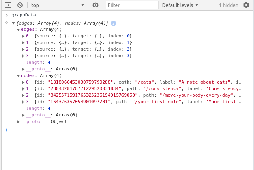
Task: Open console settings gear icon
Action: click(246, 5)
